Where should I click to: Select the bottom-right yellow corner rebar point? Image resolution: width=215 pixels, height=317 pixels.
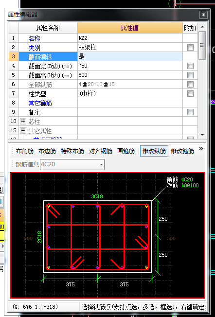coord(146,267)
